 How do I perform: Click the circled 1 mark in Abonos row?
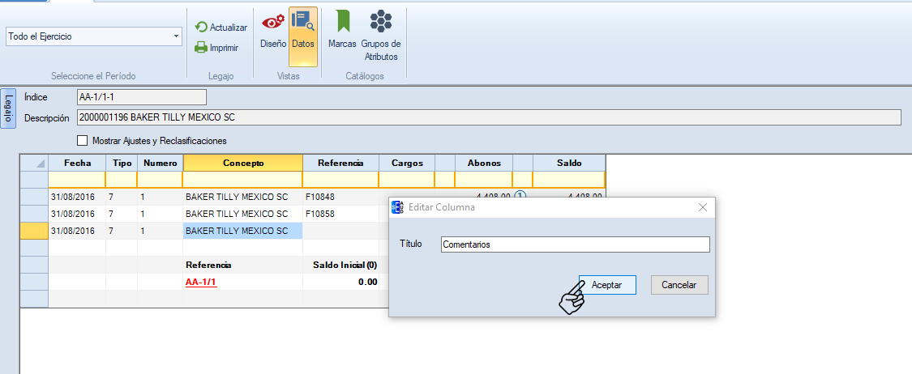pos(521,195)
